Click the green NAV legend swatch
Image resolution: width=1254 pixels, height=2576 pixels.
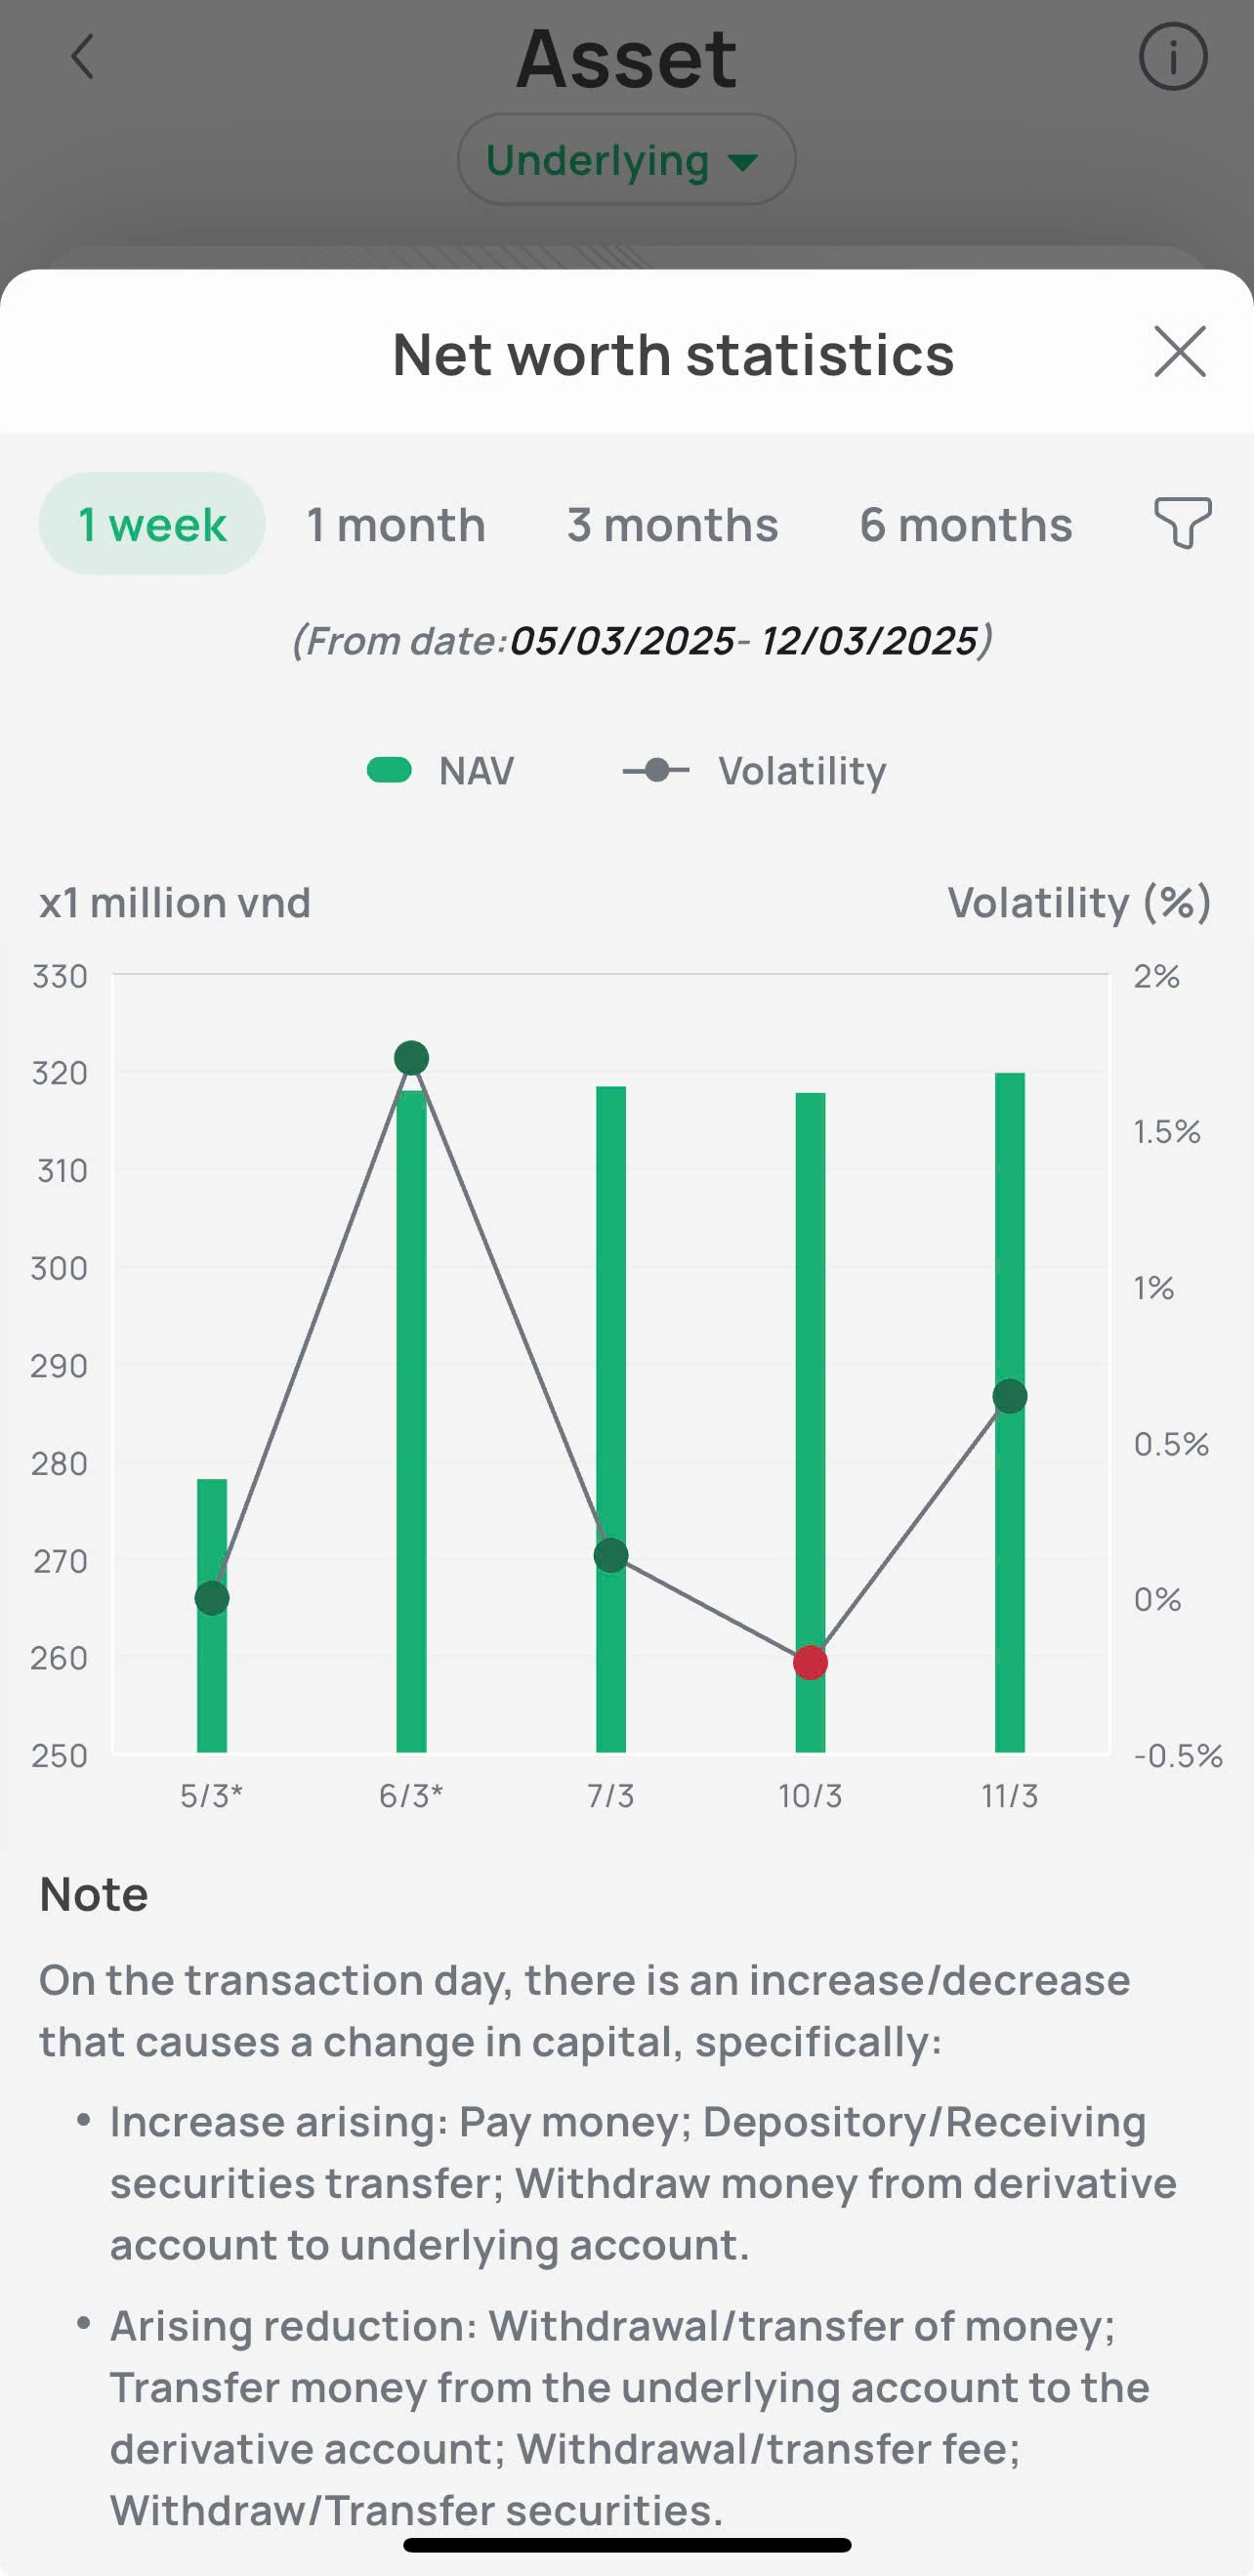point(389,770)
